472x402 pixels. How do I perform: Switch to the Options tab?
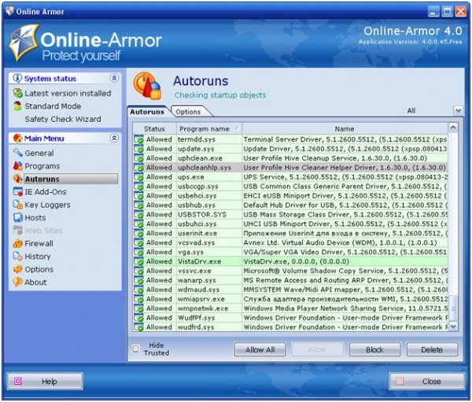click(189, 112)
